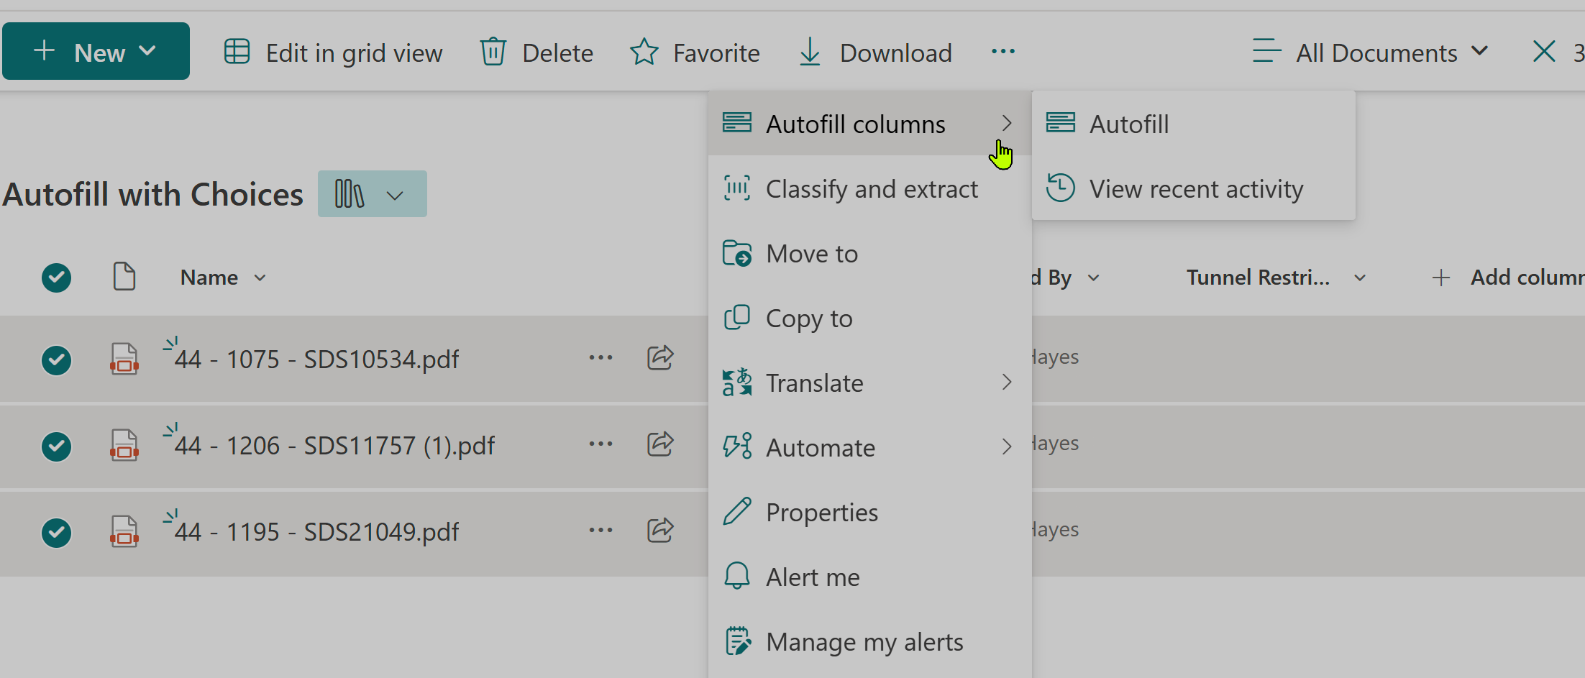This screenshot has width=1585, height=678.
Task: Share 44 - 1195 - SDS21049.pdf
Action: 660,530
